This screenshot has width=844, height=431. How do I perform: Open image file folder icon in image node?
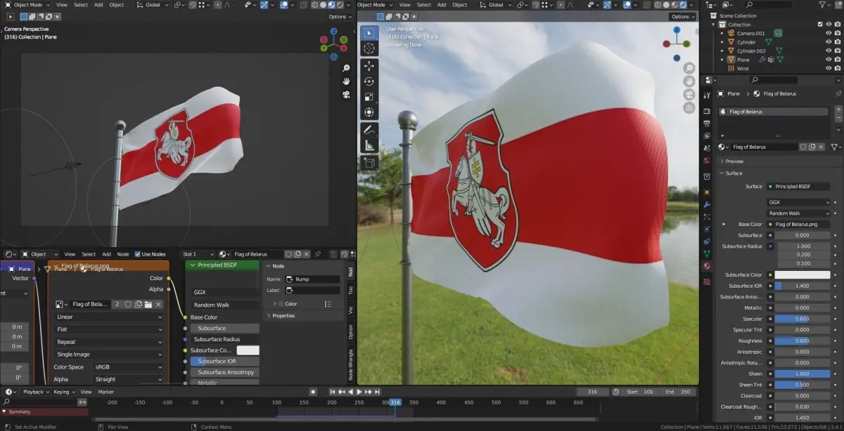tap(148, 304)
